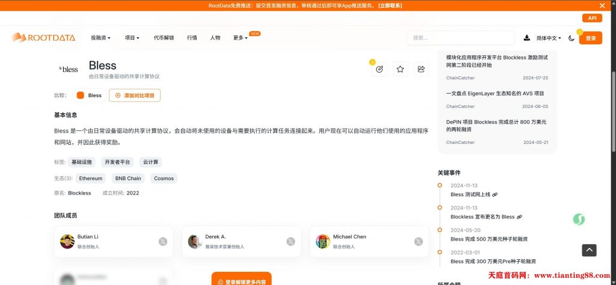Screen dimensions: 616x285
Task: Open Butian Li's X profile icon
Action: pos(162,241)
